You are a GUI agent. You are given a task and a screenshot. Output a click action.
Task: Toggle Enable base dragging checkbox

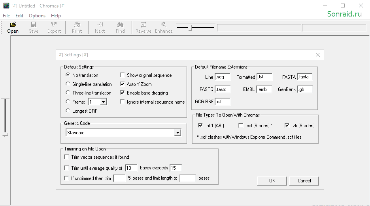122,93
